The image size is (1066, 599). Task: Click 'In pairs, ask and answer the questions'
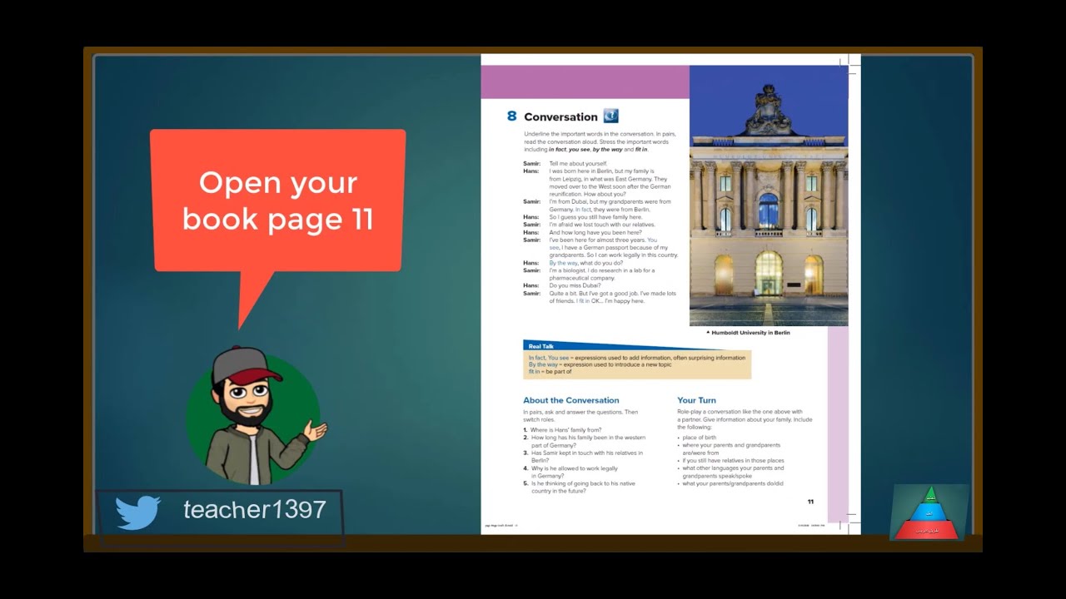(580, 415)
